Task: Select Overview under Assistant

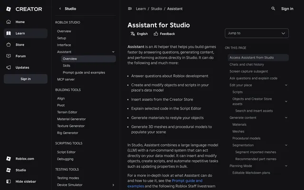Action: point(88,58)
